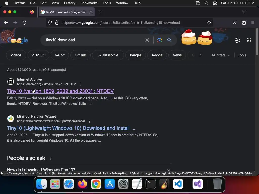Apply the 64-bit filter chip

point(60,55)
